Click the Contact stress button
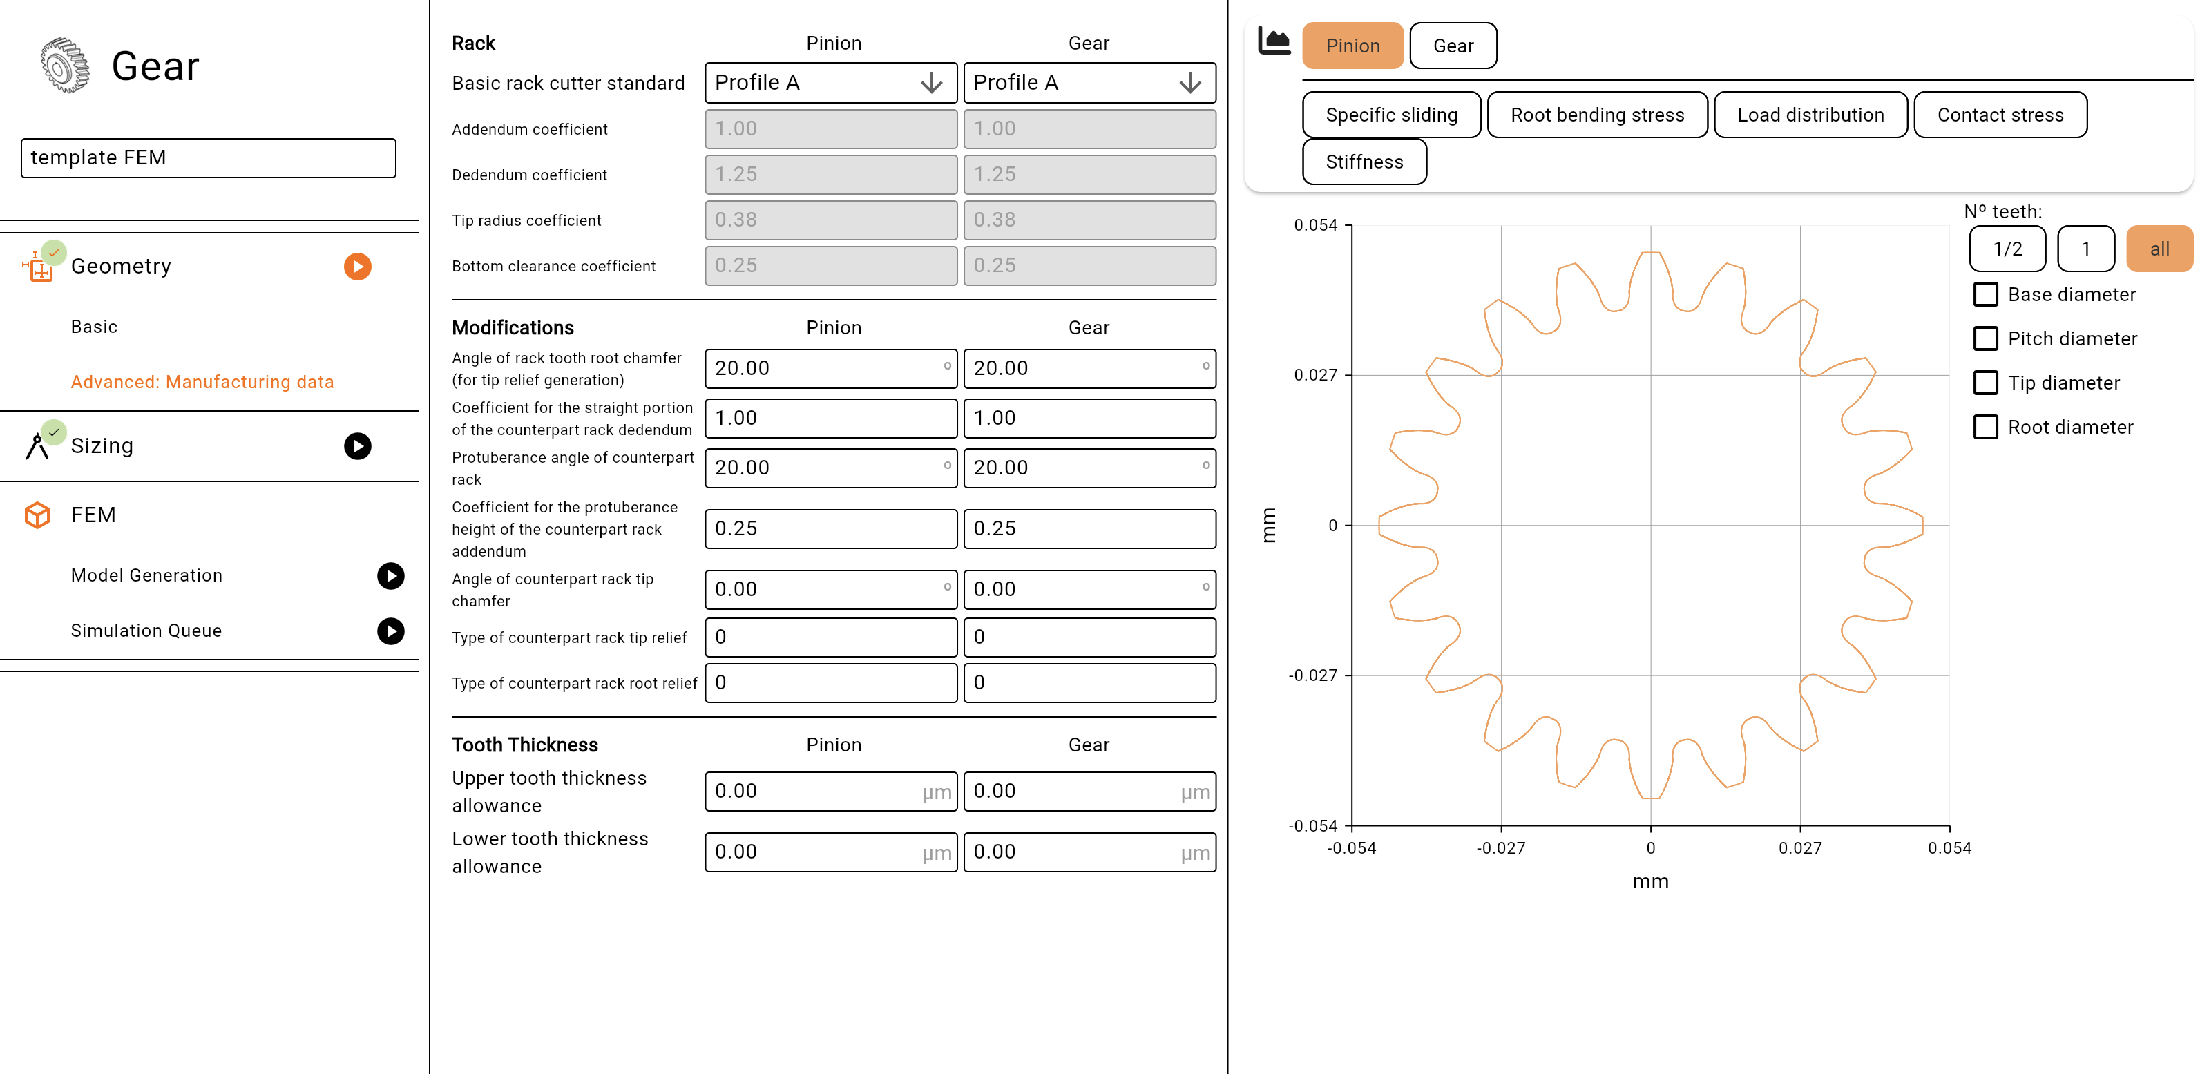This screenshot has width=2209, height=1074. (x=2000, y=115)
